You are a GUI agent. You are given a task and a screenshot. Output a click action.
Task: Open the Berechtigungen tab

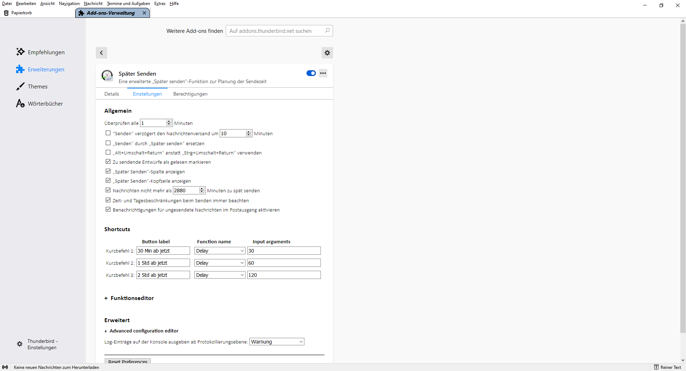[190, 94]
